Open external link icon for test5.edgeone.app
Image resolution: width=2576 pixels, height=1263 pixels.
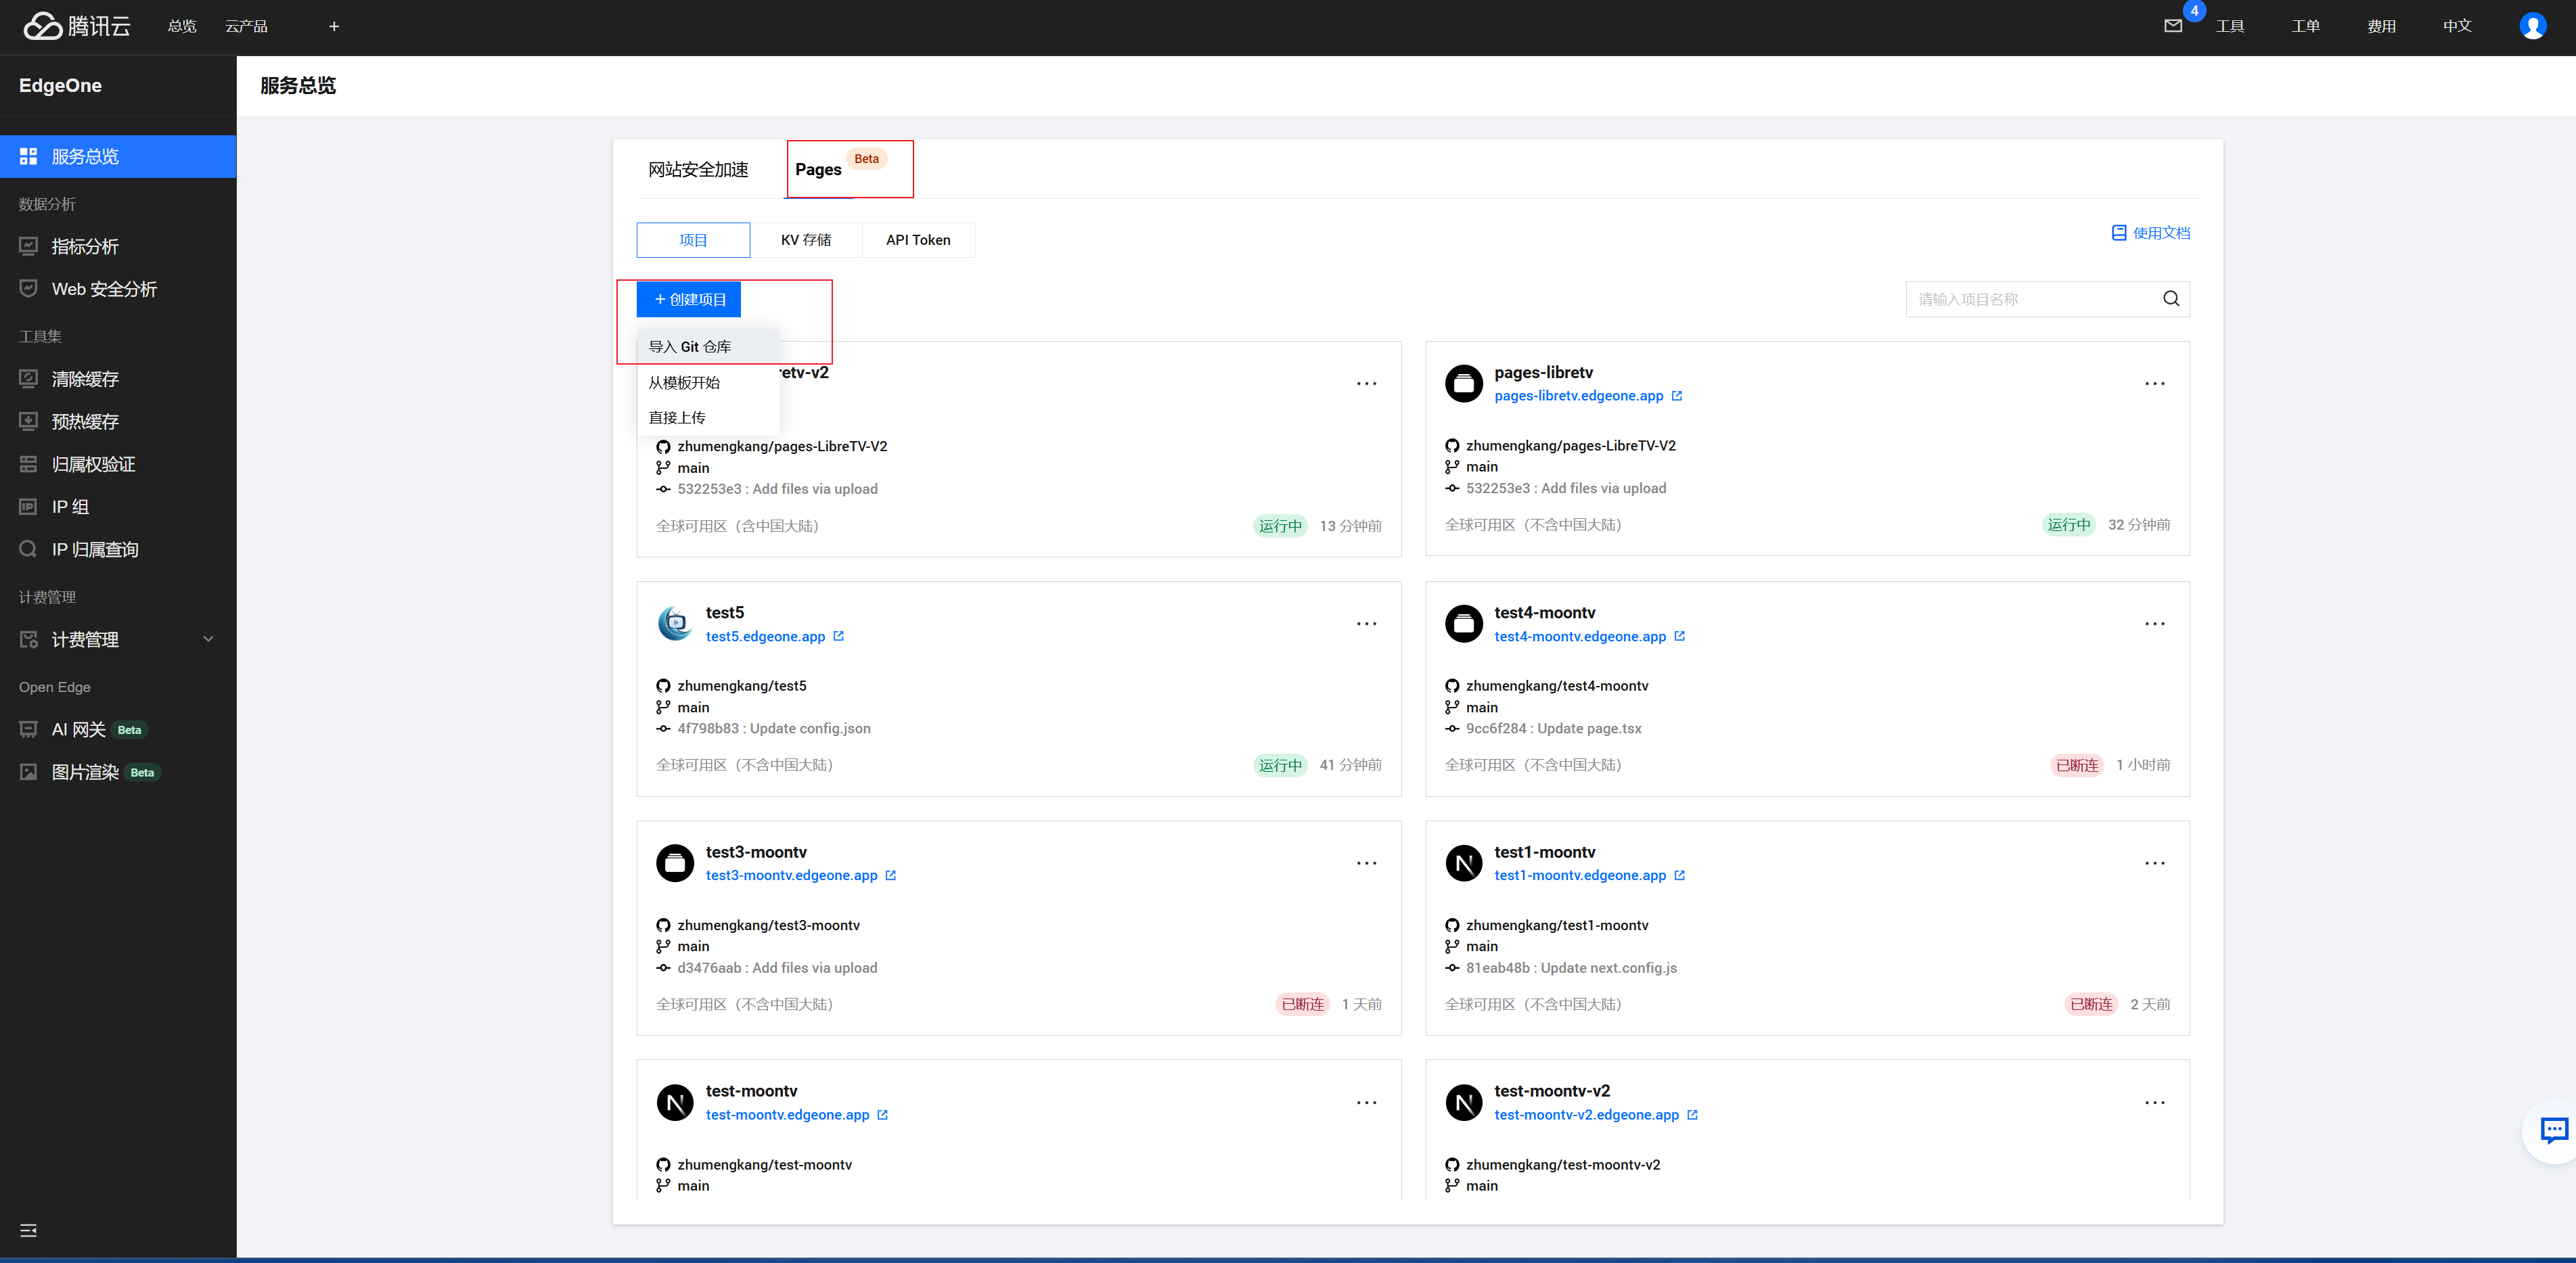(x=839, y=636)
